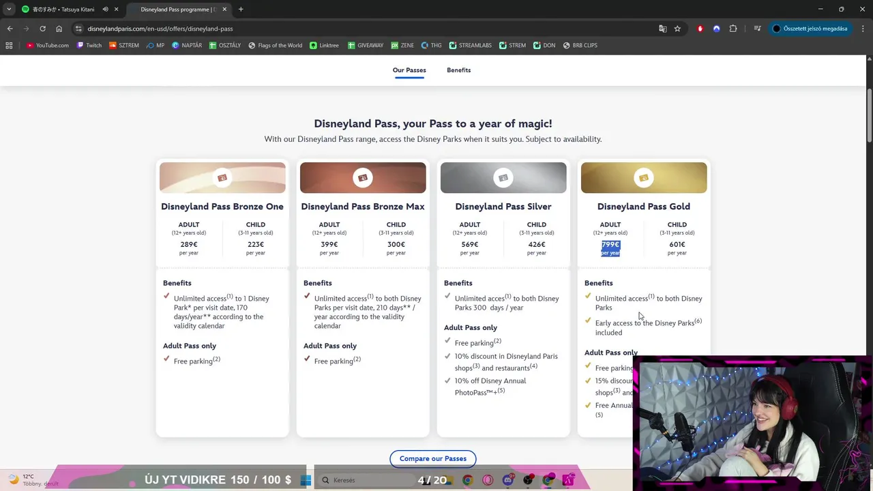Click the Silver pass ticket icon
873x491 pixels.
click(x=503, y=178)
